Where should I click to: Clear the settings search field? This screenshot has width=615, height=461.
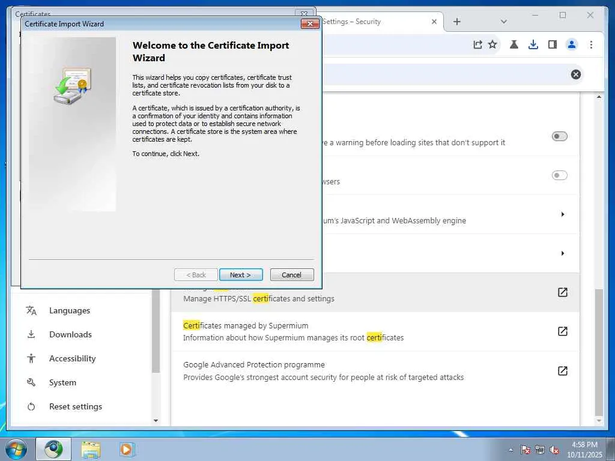[x=575, y=74]
